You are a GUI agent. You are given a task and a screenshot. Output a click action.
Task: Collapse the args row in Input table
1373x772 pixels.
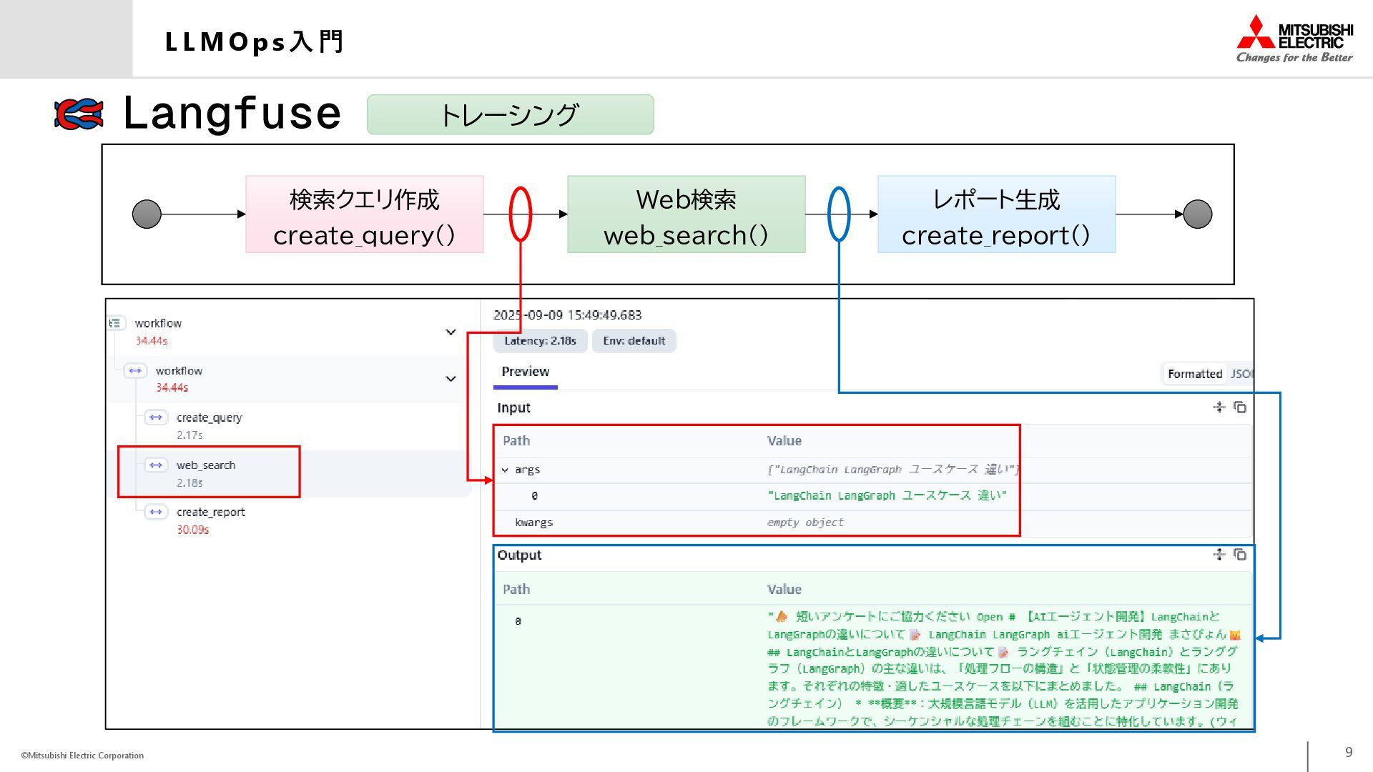(x=505, y=470)
